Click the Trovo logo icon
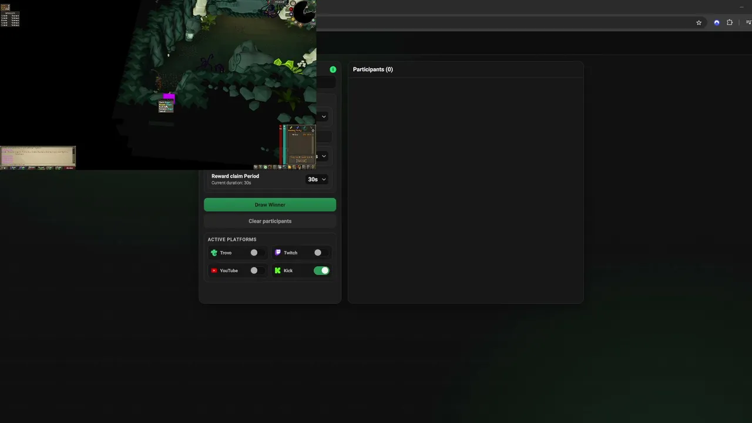Image resolution: width=752 pixels, height=423 pixels. point(214,253)
